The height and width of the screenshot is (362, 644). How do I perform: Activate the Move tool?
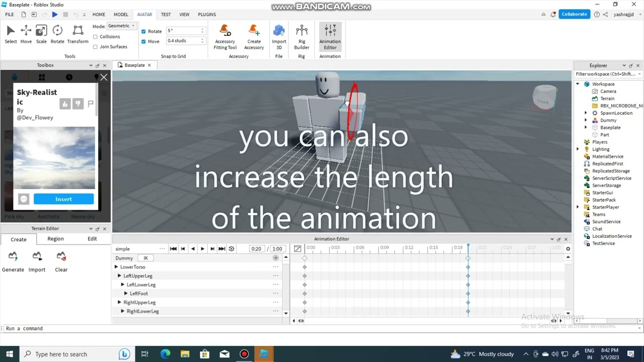click(26, 35)
